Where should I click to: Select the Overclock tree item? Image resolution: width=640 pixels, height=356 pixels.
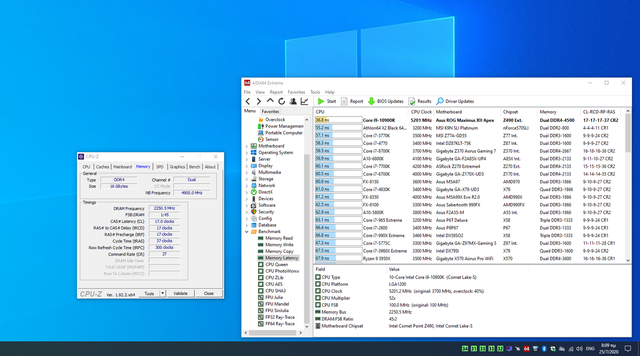tap(275, 120)
